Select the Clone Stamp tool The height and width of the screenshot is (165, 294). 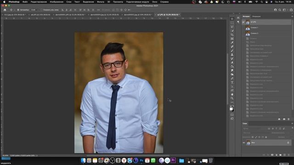pos(232,55)
